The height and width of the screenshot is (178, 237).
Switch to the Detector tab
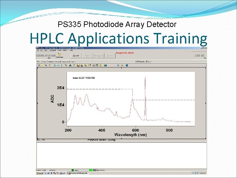[x=51, y=62]
